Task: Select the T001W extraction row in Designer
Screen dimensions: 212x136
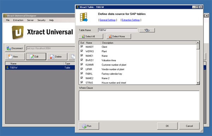Action: pyautogui.click(x=40, y=68)
